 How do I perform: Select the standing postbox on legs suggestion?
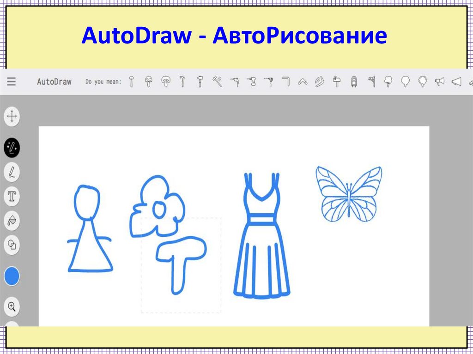pyautogui.click(x=354, y=82)
